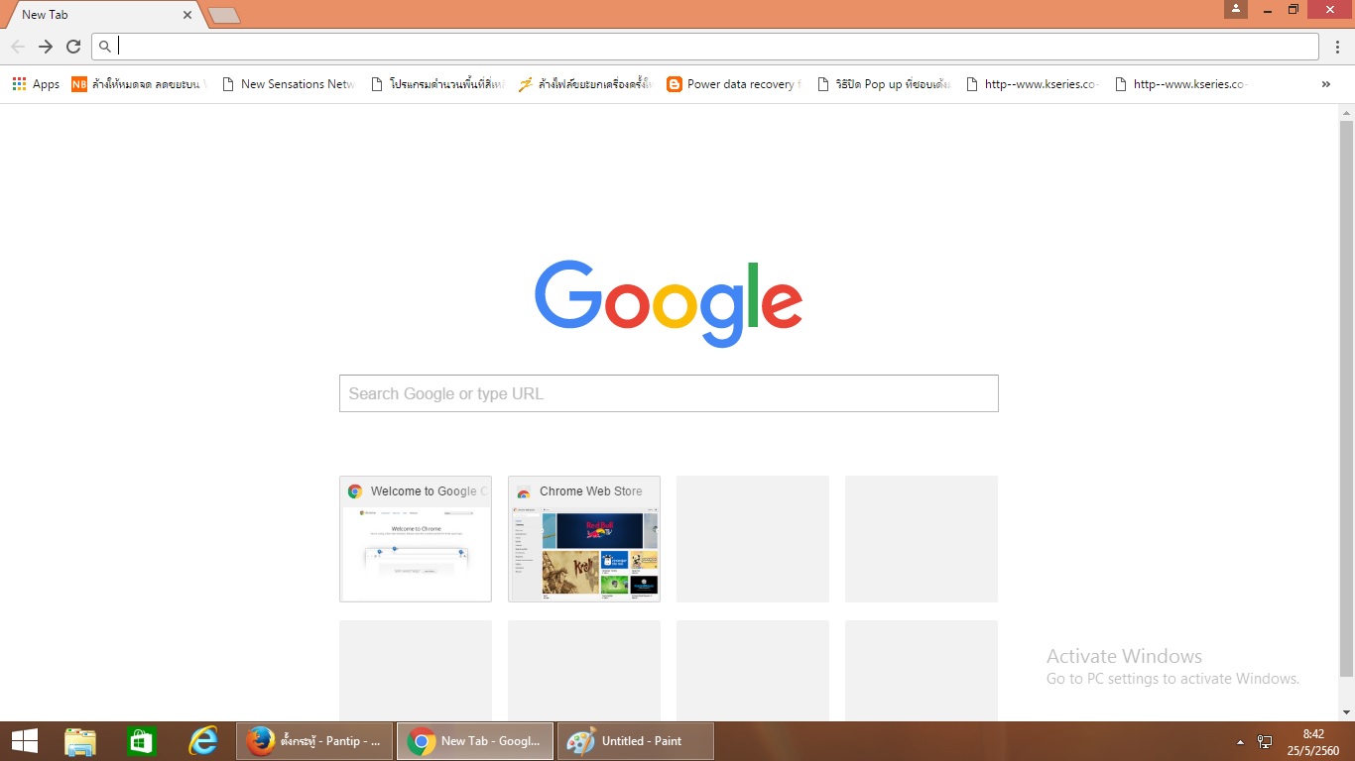This screenshot has height=761, width=1355.
Task: Open the Chrome three-dot menu
Action: coord(1337,47)
